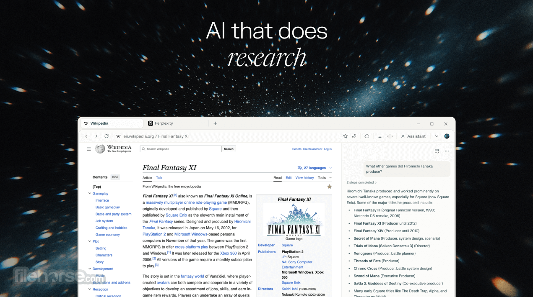The width and height of the screenshot is (533, 297).
Task: Click the Wikipedia globe logo
Action: [100, 149]
